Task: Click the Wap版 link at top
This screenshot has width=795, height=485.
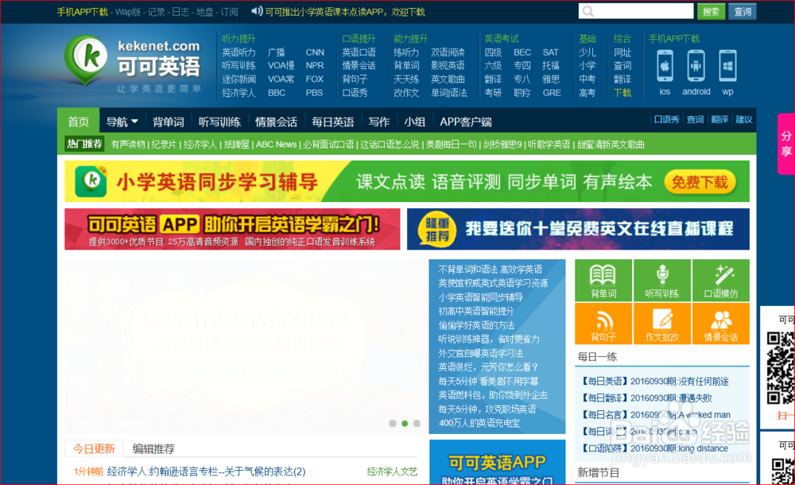Action: 128,12
